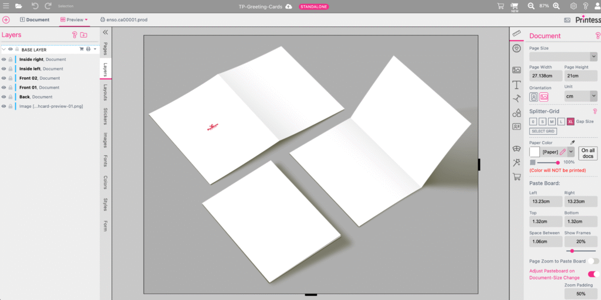Open the Page Size dropdown
601x300 pixels.
(x=563, y=56)
